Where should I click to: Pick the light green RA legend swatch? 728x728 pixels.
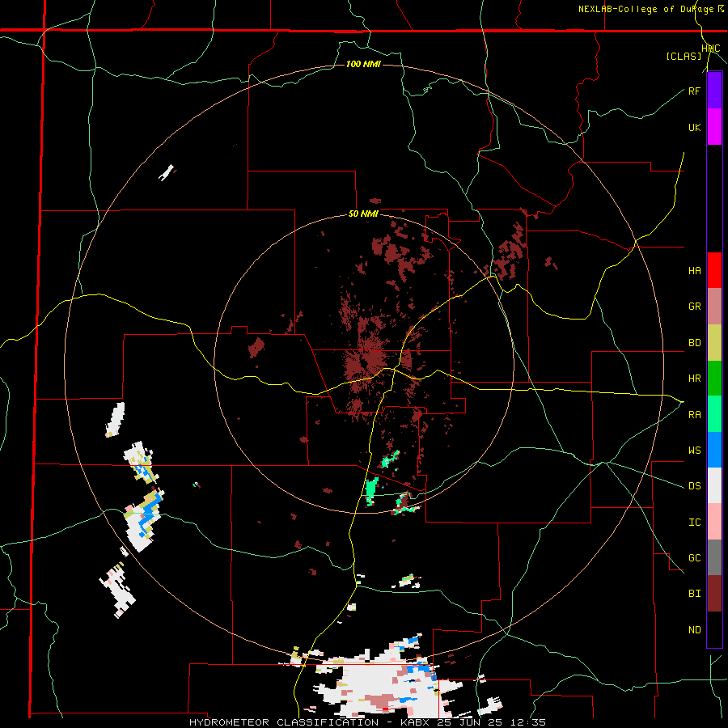pos(714,414)
